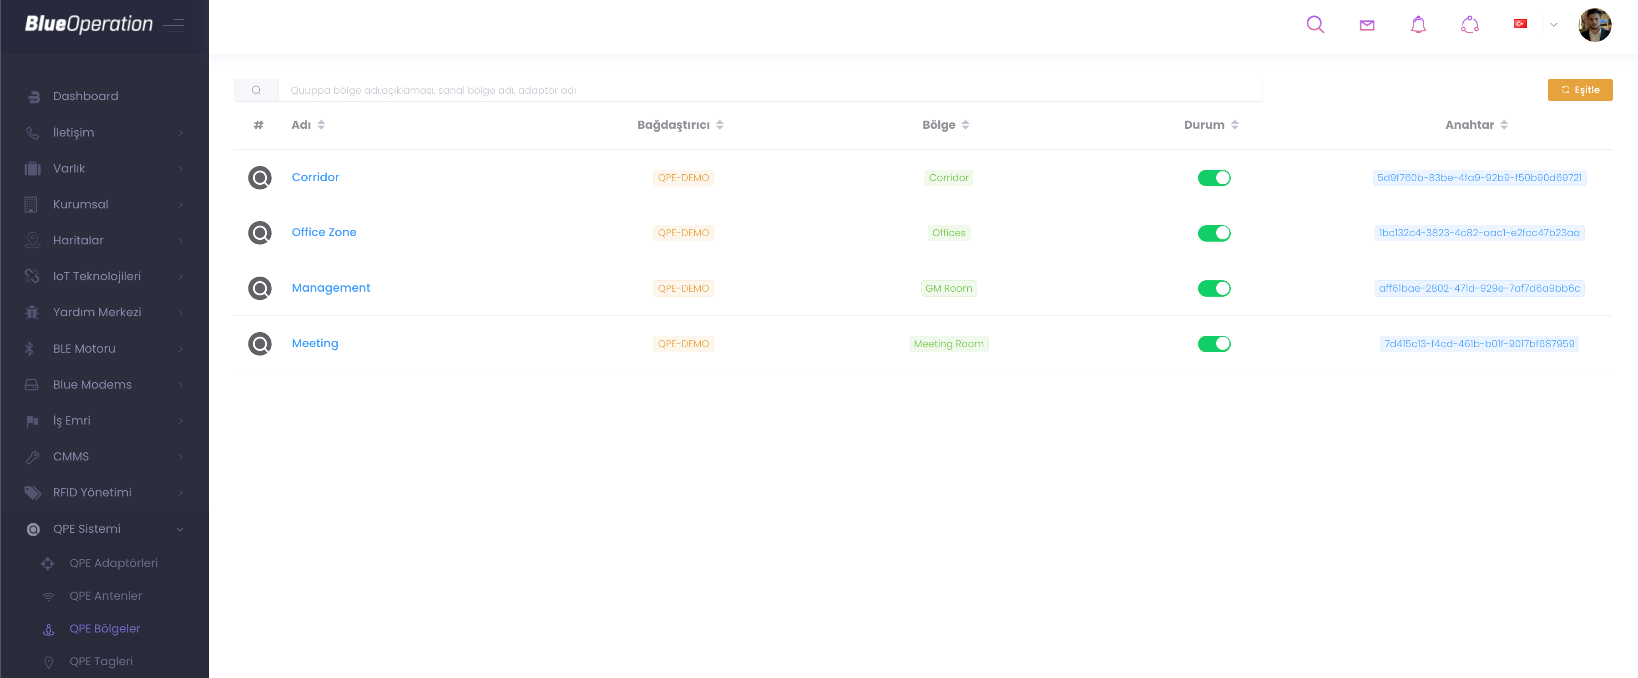Viewport: 1638px width, 678px height.
Task: Open the language dropdown chevron
Action: click(1553, 25)
